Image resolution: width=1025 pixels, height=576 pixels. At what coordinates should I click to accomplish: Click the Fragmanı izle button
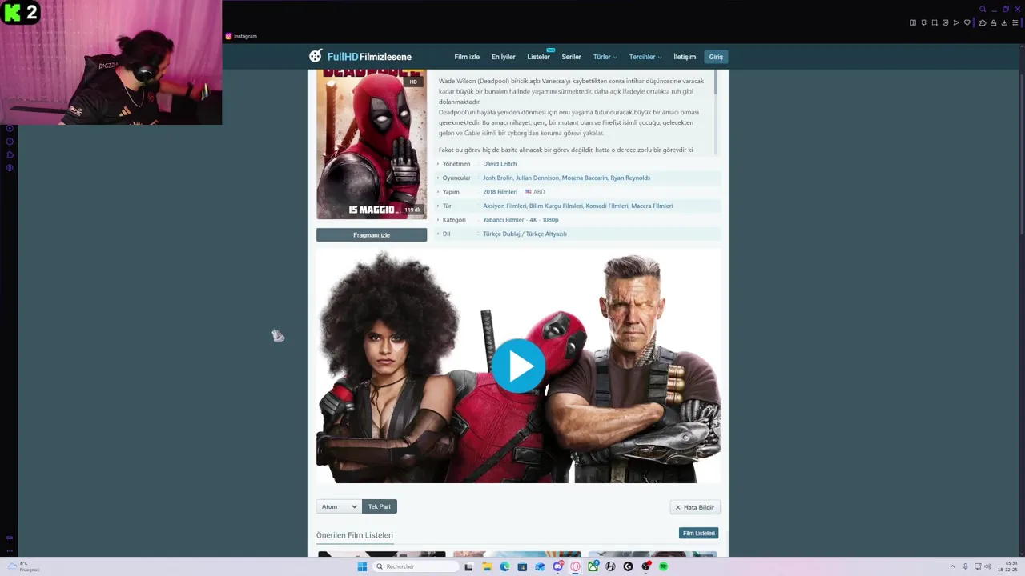click(372, 234)
